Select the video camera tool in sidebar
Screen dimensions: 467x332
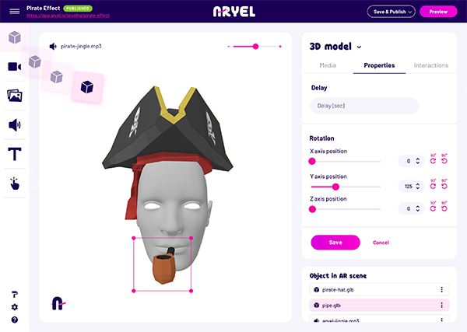pos(14,67)
